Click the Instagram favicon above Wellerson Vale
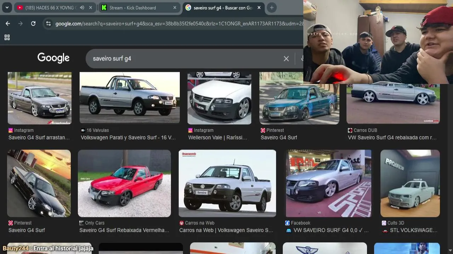This screenshot has width=453, height=254. click(190, 130)
